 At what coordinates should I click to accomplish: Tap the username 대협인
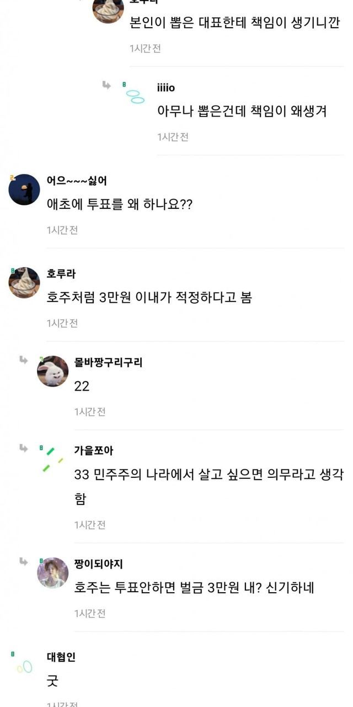(x=61, y=657)
